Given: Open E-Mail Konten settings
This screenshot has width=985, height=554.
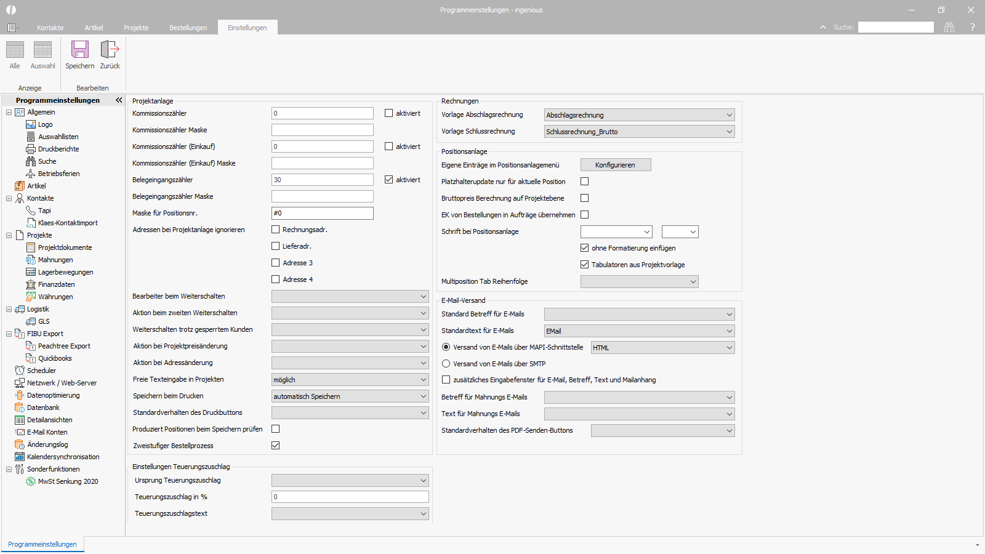Looking at the screenshot, I should pos(47,432).
